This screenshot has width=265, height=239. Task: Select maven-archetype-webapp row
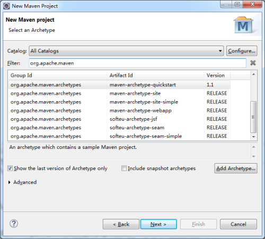tap(119, 110)
